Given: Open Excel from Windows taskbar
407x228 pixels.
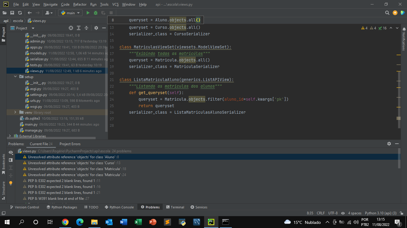Looking at the screenshot, I should pyautogui.click(x=138, y=222).
